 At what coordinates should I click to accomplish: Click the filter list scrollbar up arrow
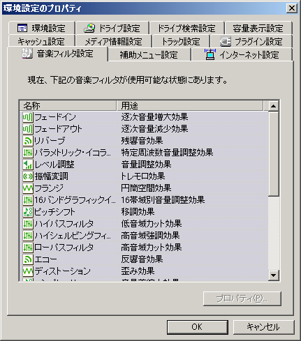tap(273, 106)
